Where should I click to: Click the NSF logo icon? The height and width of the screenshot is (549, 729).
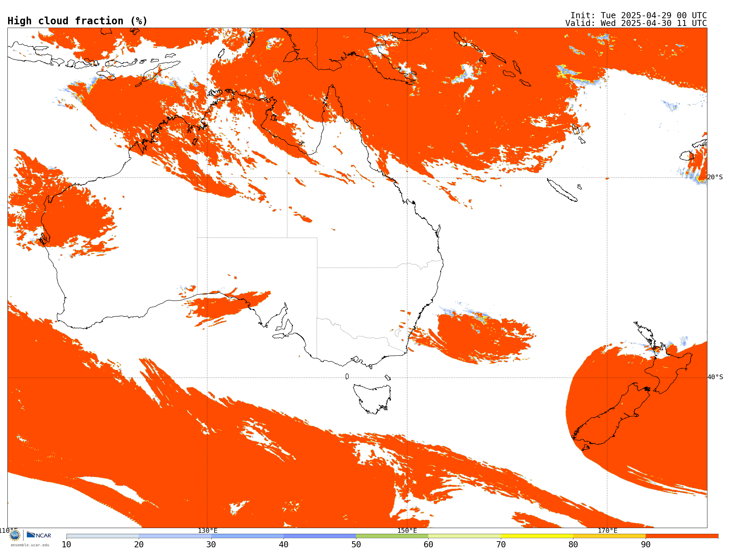[15, 535]
